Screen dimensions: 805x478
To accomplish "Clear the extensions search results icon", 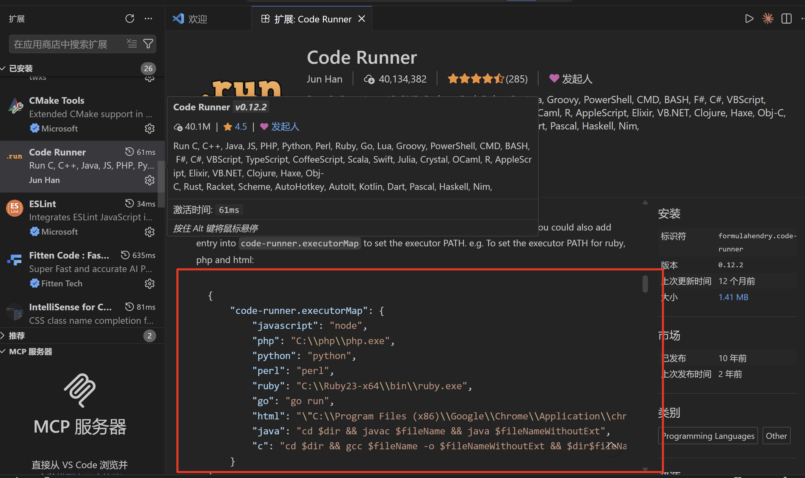I will pyautogui.click(x=132, y=43).
